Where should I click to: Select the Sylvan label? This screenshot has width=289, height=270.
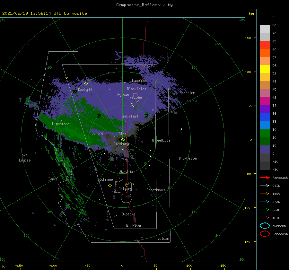pos(123,95)
